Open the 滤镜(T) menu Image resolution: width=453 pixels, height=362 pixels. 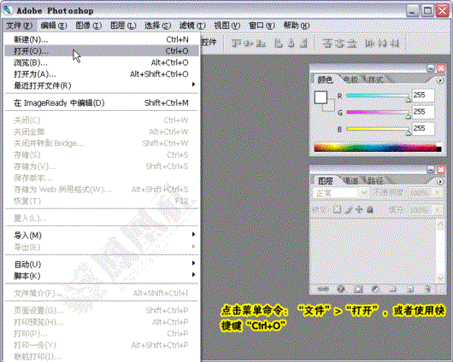[x=192, y=26]
